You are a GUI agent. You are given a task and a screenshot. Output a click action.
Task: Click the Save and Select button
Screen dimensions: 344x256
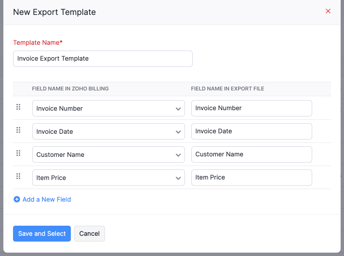(42, 233)
